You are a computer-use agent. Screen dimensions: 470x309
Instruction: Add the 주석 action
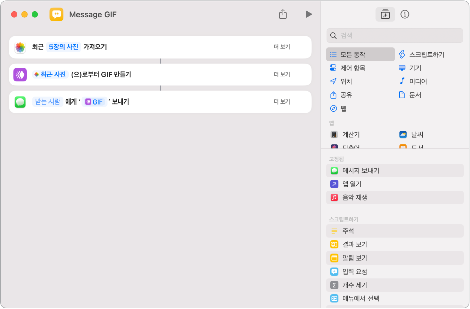click(395, 231)
